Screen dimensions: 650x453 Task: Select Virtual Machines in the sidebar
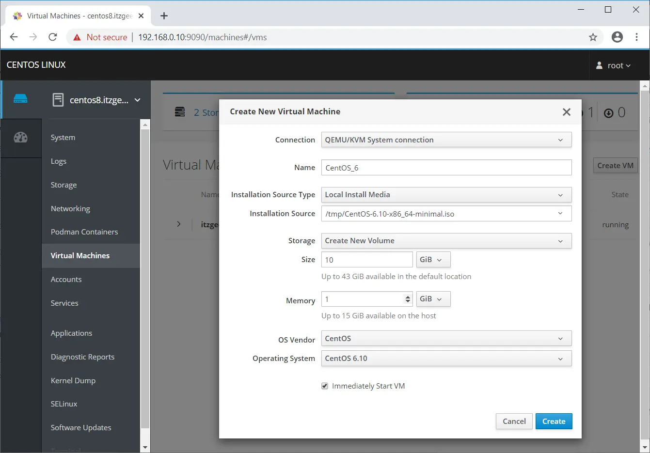(x=91, y=256)
